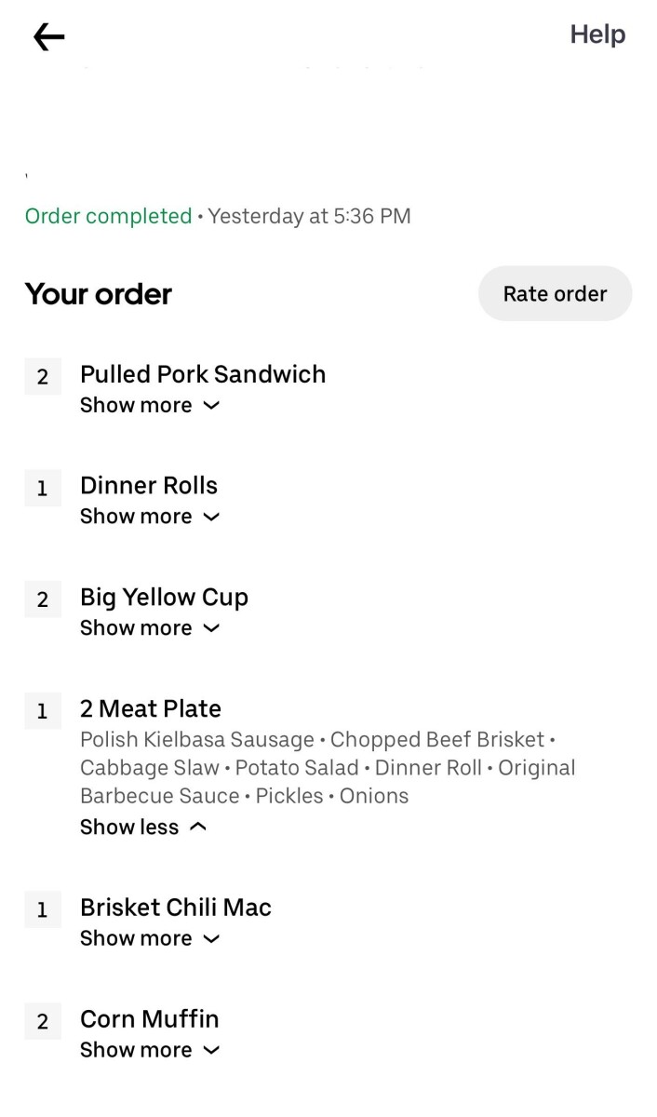Open the Help link
Image resolution: width=657 pixels, height=1117 pixels.
(x=597, y=34)
